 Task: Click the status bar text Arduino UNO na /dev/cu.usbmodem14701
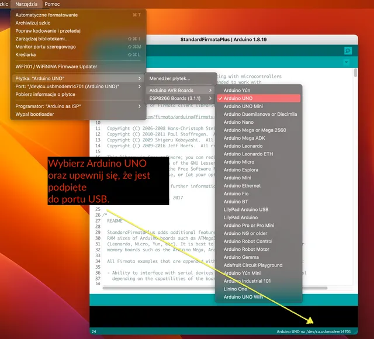click(314, 331)
